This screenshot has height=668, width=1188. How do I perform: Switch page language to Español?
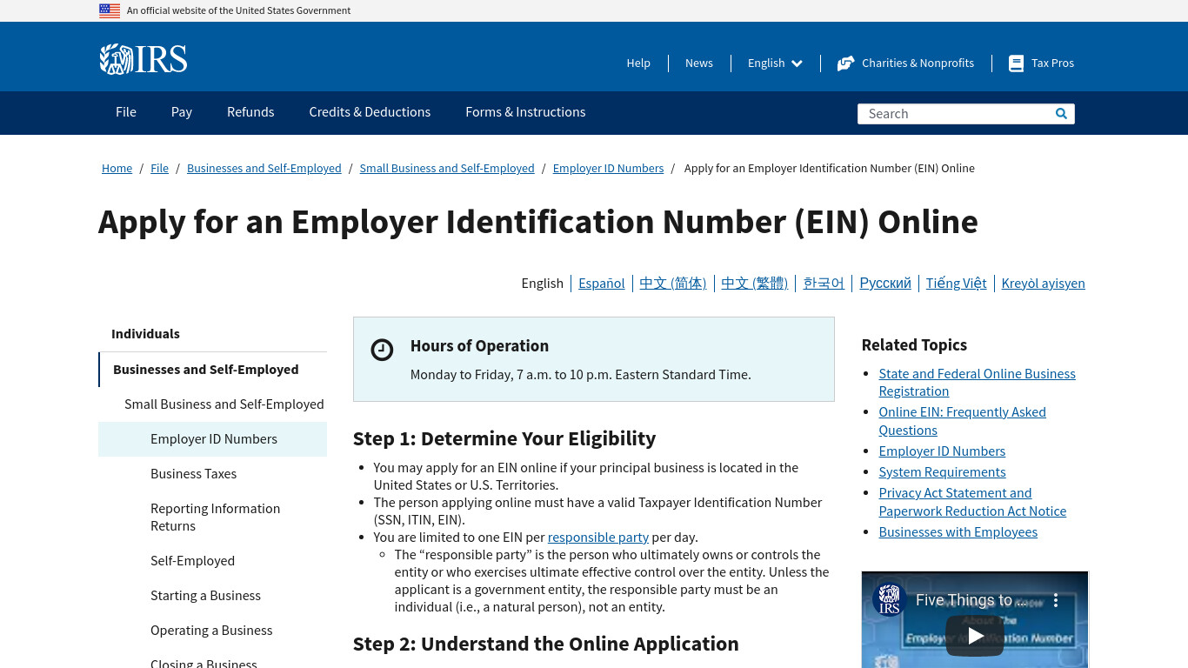click(x=602, y=284)
